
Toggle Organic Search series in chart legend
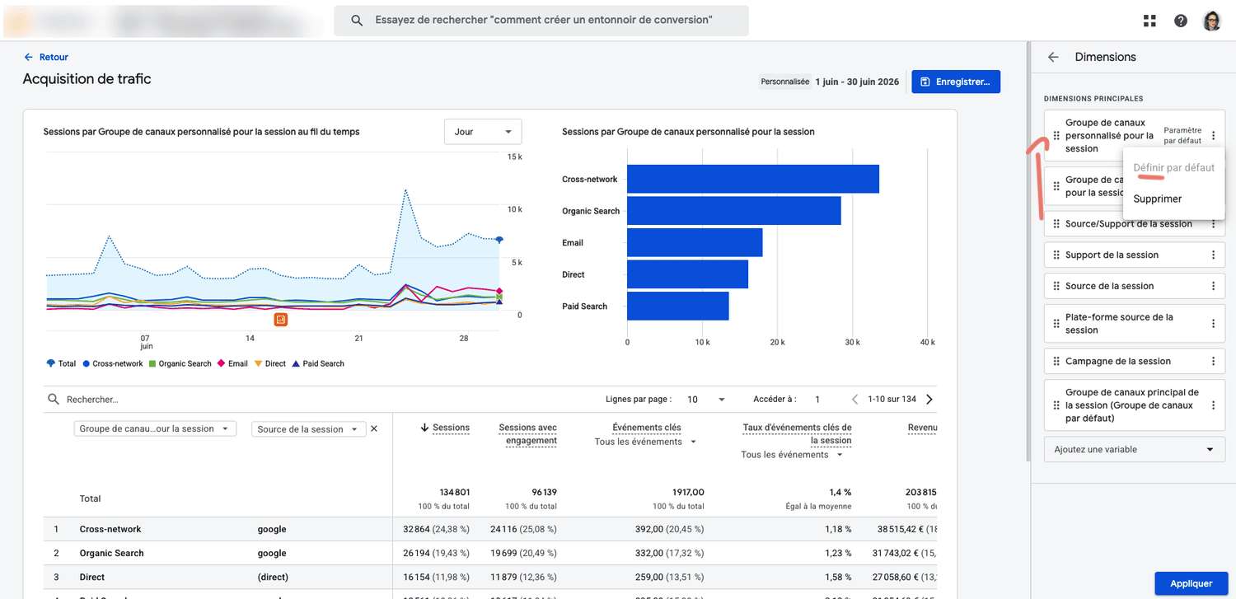click(180, 363)
